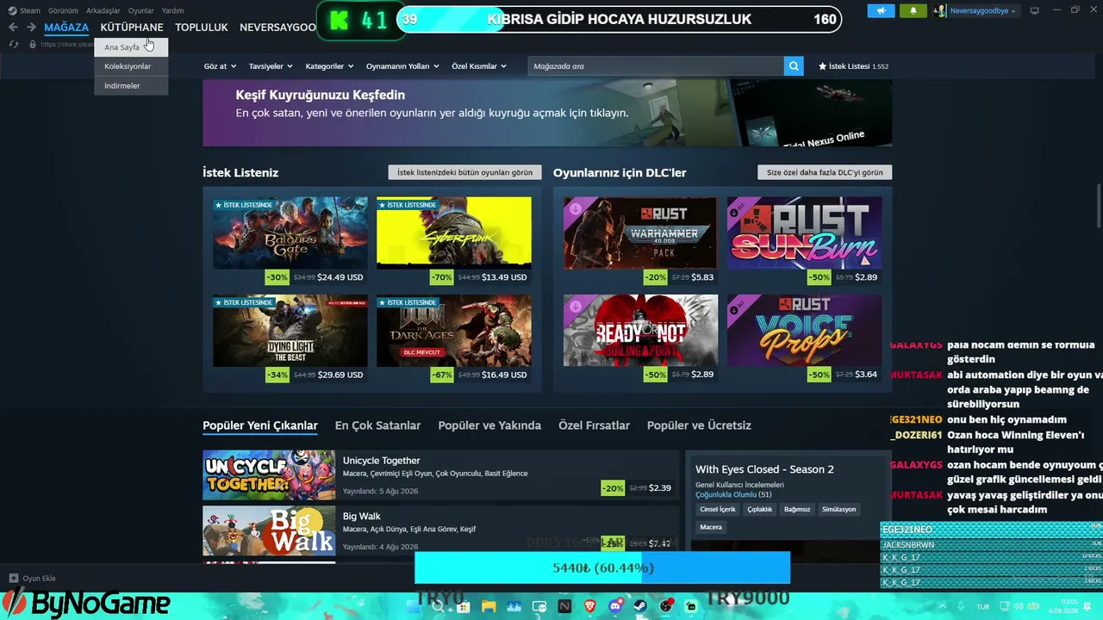
Task: Go forward with the right arrow button
Action: click(31, 28)
